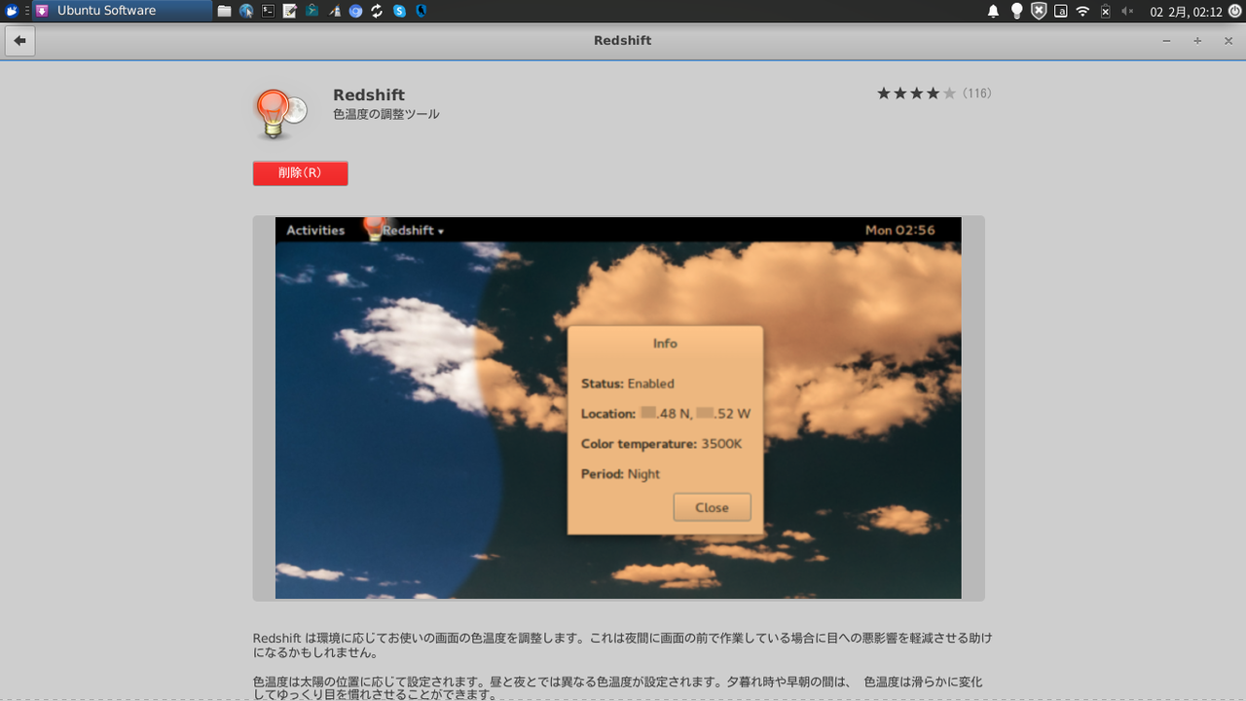This screenshot has width=1246, height=701.
Task: Click the software updater refresh arrows icon
Action: click(x=378, y=12)
